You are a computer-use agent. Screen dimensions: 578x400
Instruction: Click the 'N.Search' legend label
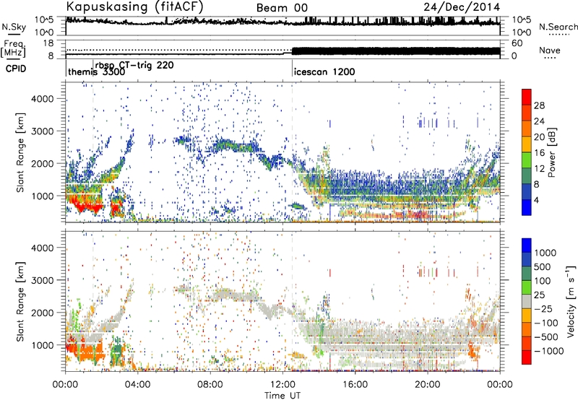click(558, 27)
